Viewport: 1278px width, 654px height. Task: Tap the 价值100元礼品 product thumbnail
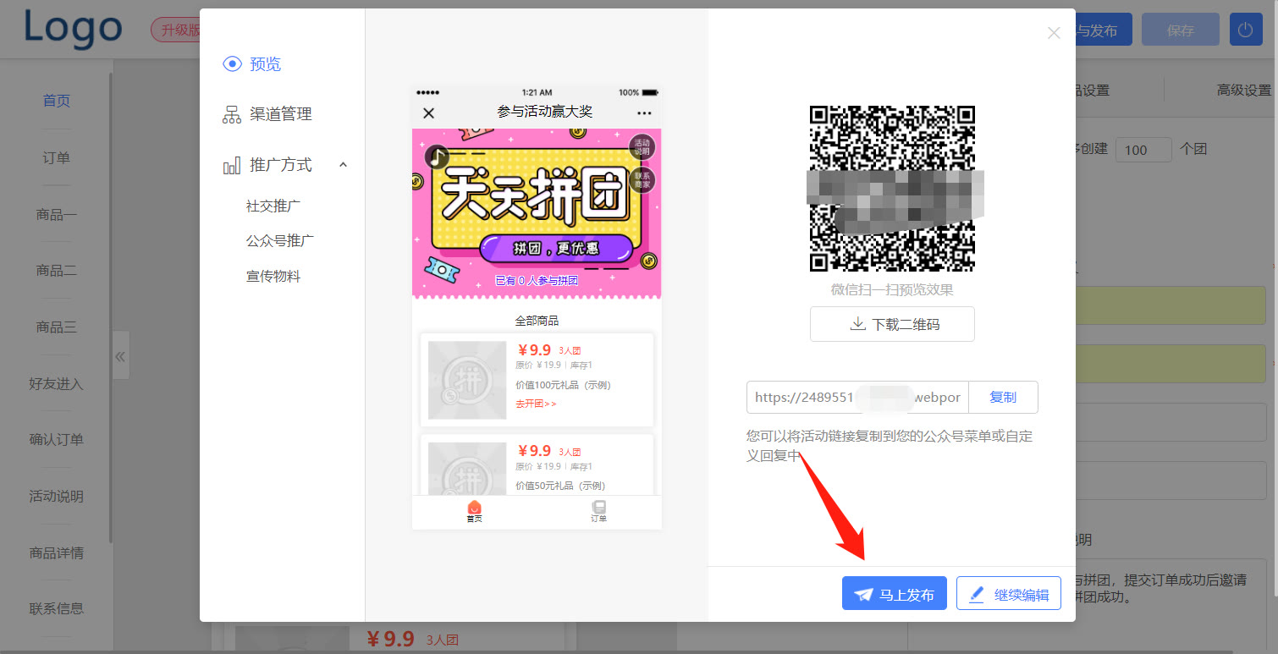467,380
